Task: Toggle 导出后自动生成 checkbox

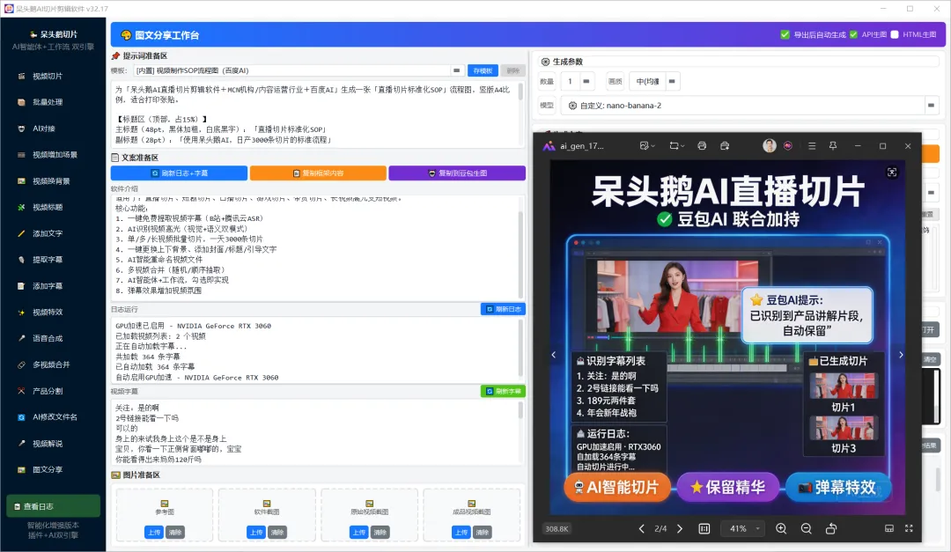Action: (x=785, y=34)
